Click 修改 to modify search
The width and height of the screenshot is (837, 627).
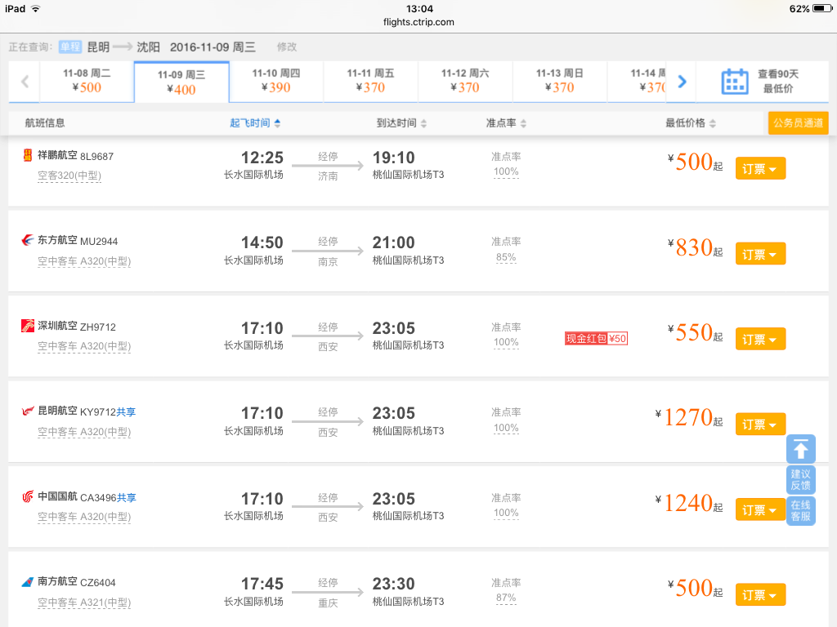(x=287, y=47)
